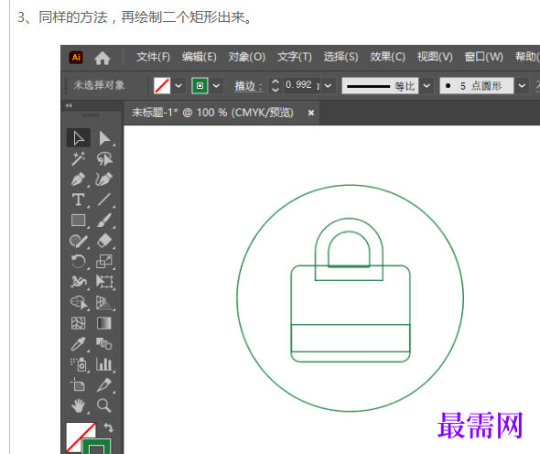
Task: Pick the Hand tool
Action: [79, 405]
